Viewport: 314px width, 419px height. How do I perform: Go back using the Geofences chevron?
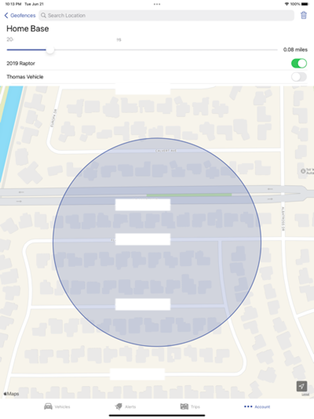6,15
